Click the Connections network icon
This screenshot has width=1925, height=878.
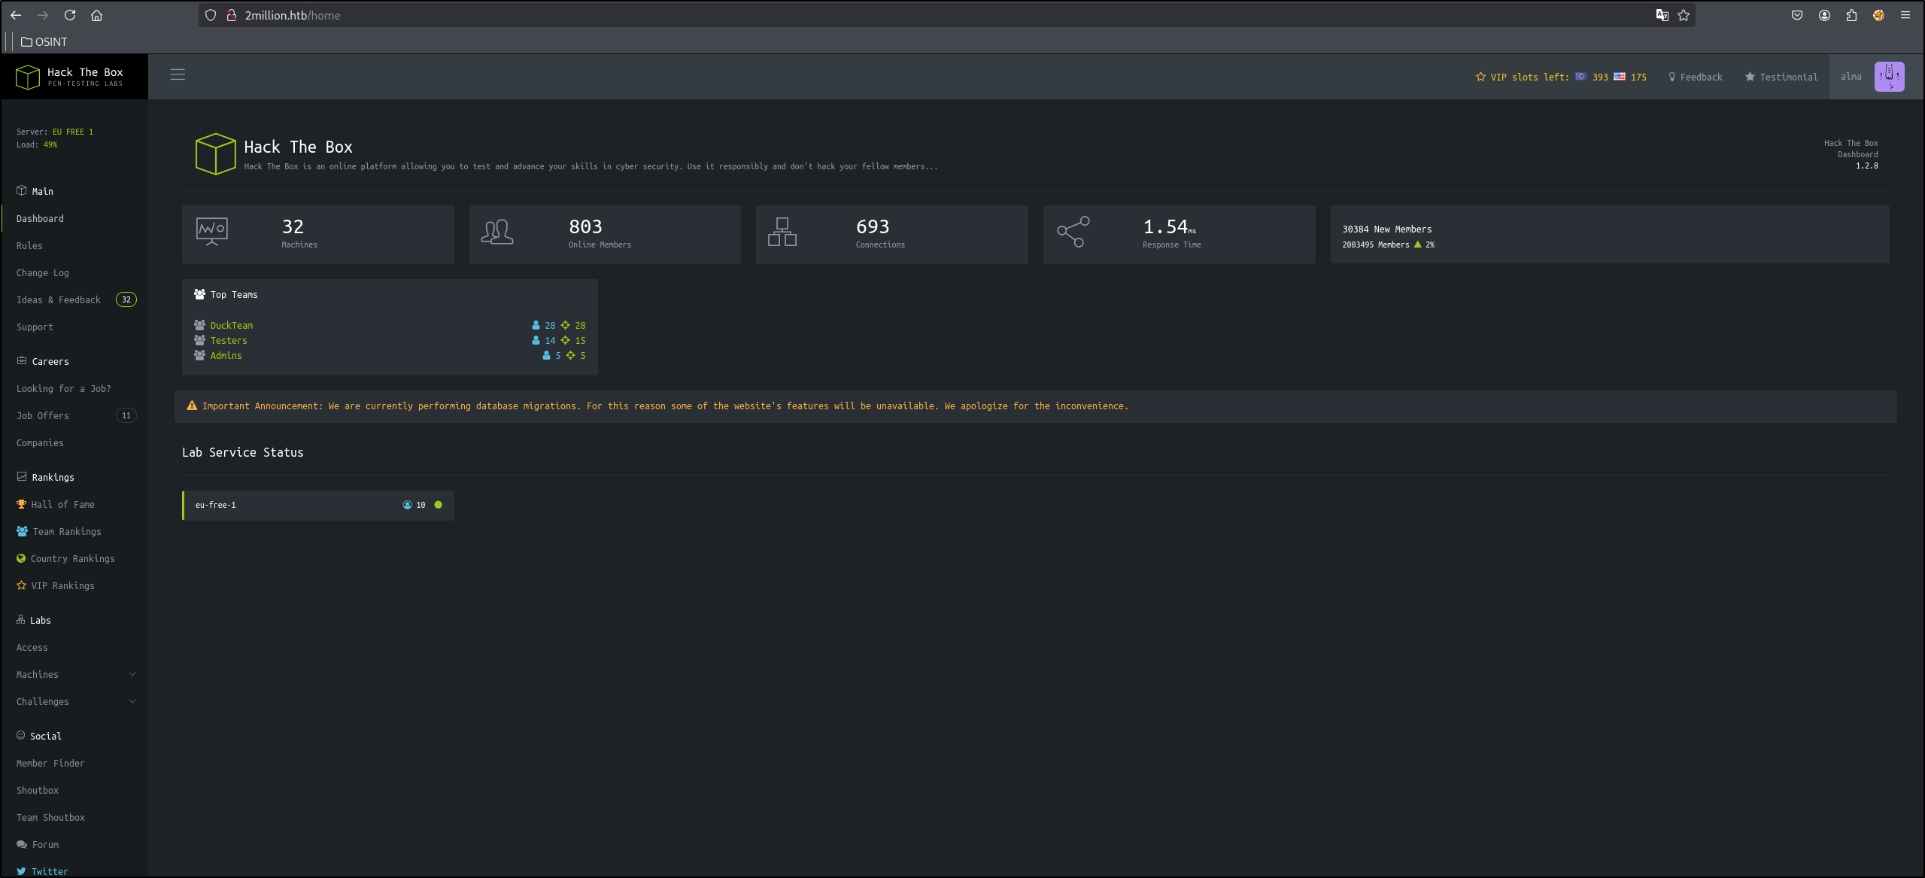tap(782, 232)
